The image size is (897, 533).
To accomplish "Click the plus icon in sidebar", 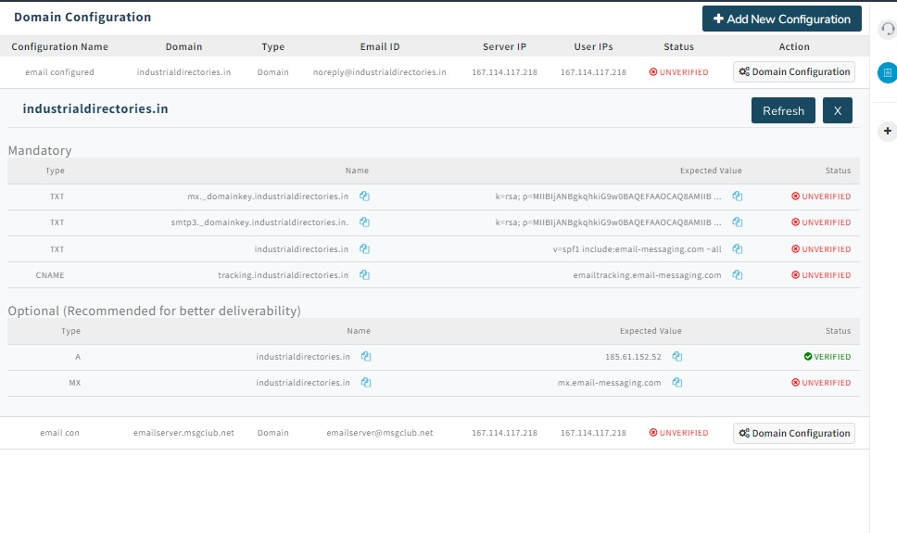I will coord(888,131).
